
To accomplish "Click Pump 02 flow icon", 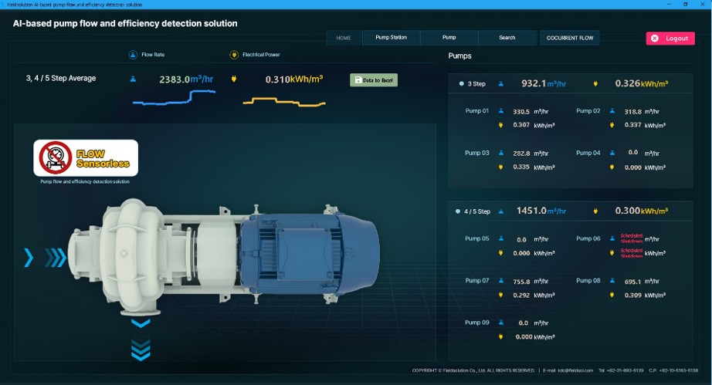I will [x=612, y=110].
